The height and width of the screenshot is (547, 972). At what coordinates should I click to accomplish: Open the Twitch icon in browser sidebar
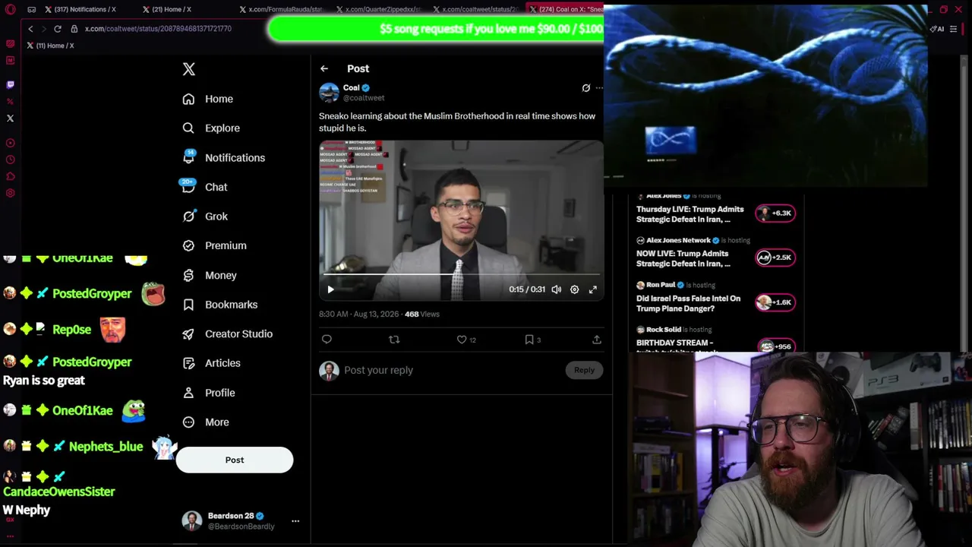coord(10,85)
